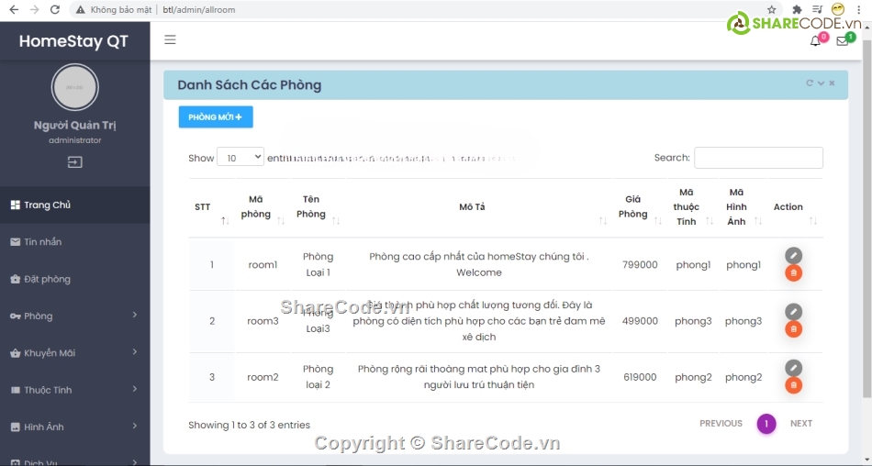Sort table by Mã phòng column
Screen dimensions: 872x466
coord(263,207)
